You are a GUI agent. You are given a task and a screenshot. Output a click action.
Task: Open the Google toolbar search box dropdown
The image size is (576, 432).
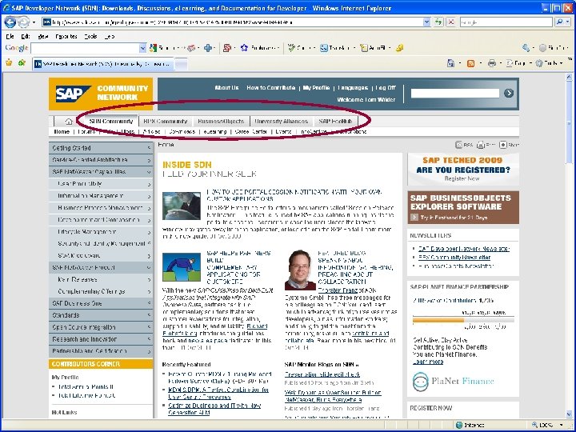point(142,48)
